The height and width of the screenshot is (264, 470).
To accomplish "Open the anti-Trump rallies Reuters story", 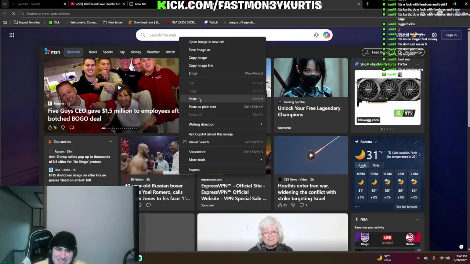I will [x=79, y=159].
